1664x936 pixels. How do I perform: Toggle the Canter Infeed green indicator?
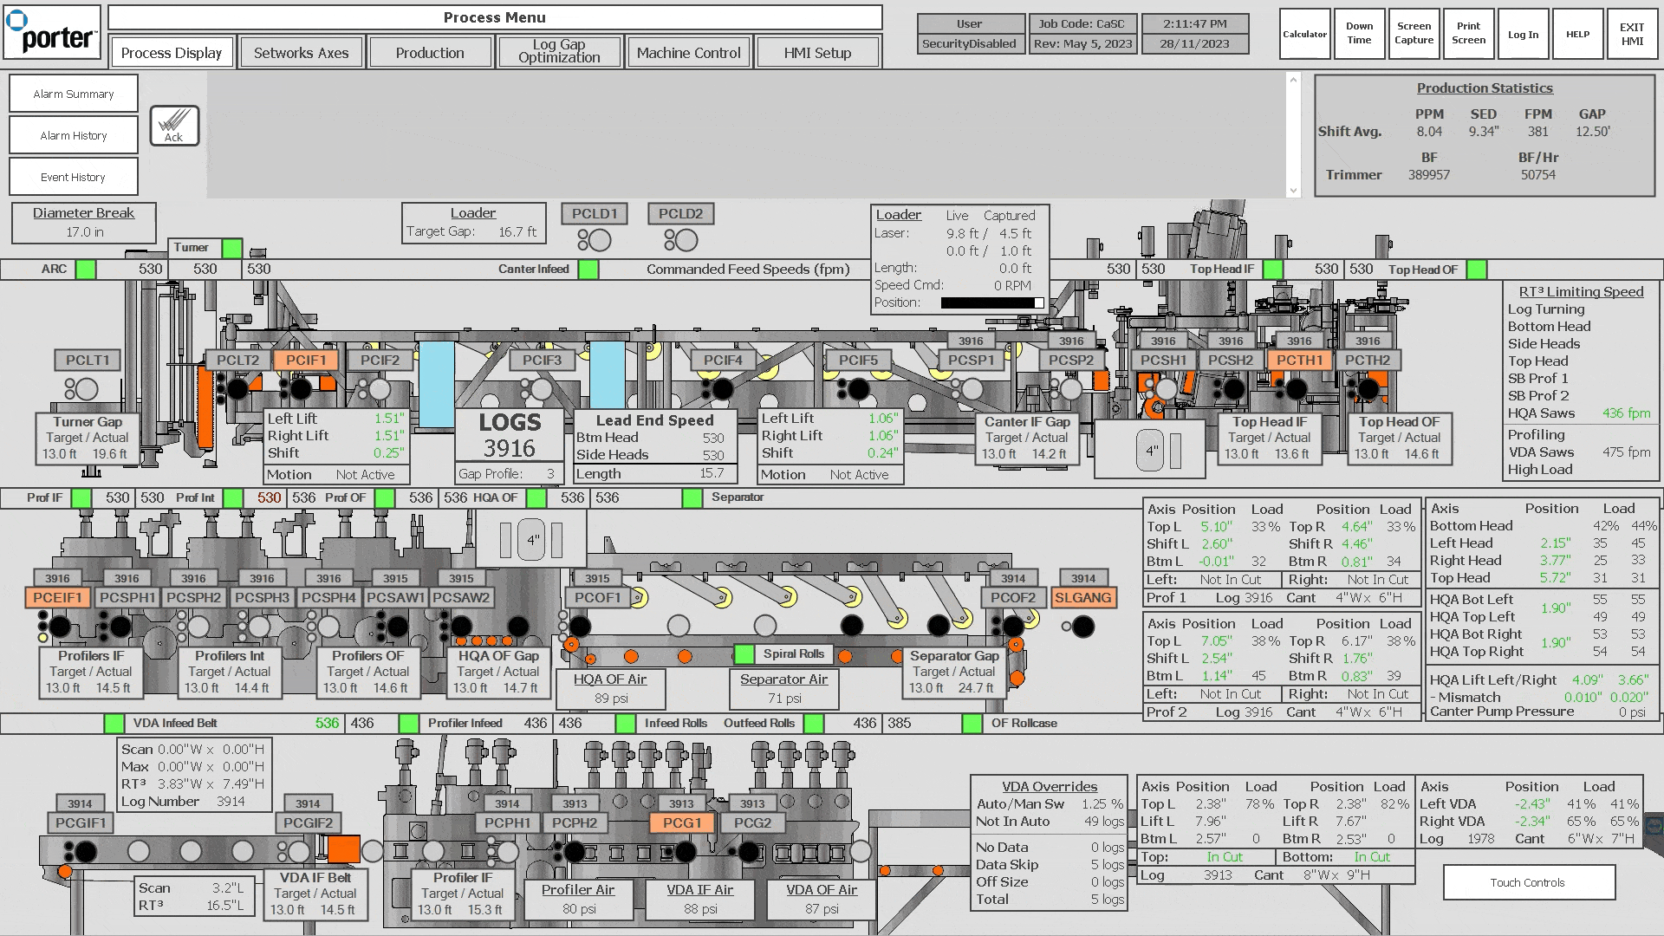click(x=588, y=269)
